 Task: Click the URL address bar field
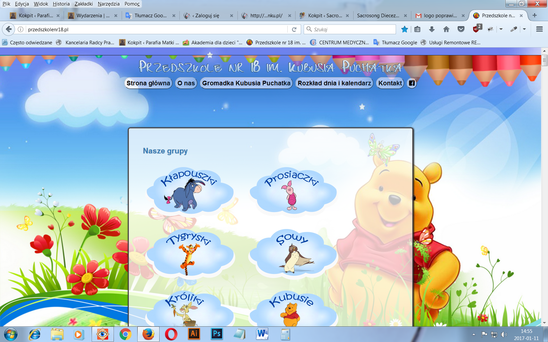tap(157, 29)
